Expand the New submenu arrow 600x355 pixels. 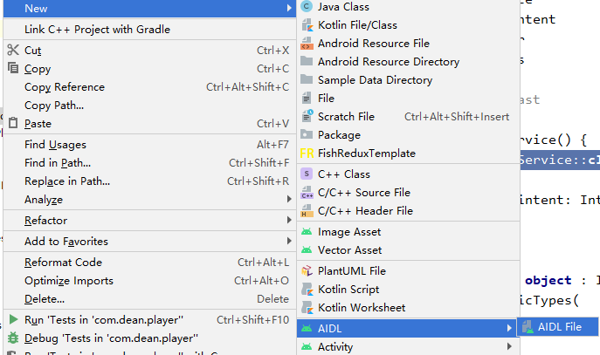289,8
